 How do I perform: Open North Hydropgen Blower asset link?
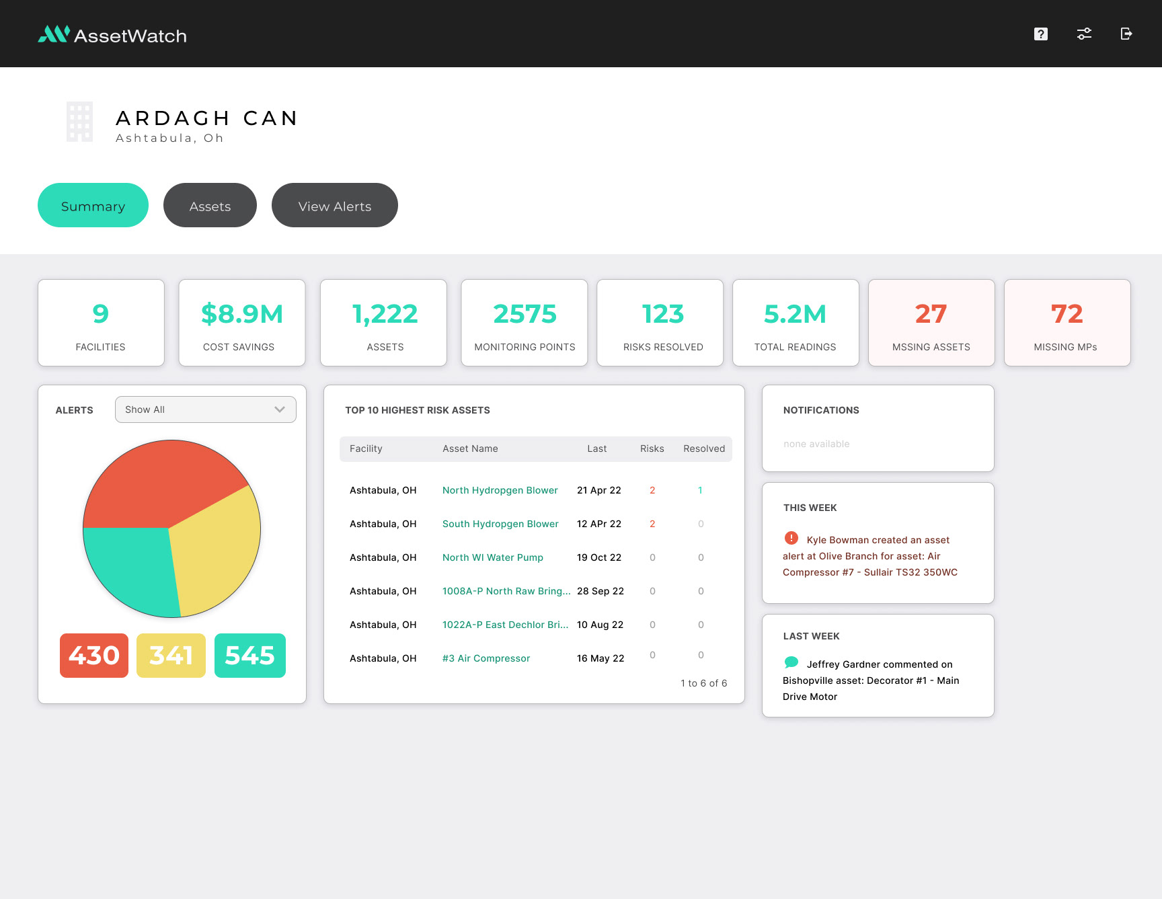[x=500, y=490]
